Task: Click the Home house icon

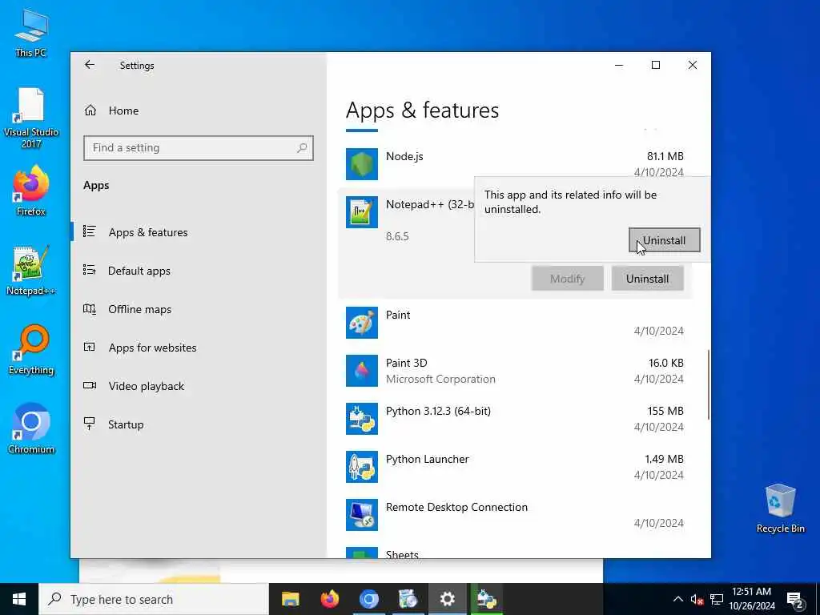Action: pos(90,111)
